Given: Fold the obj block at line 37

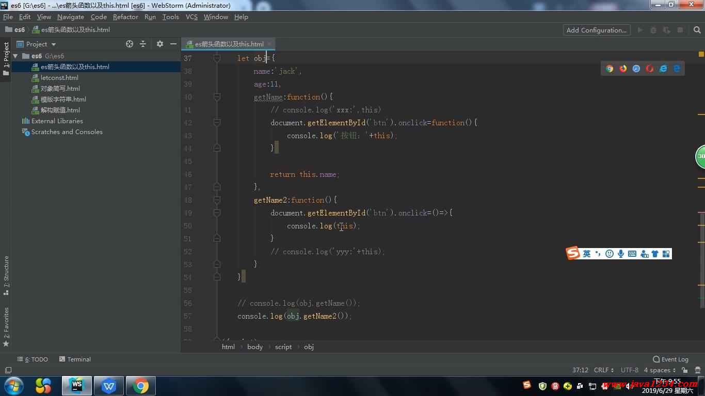Looking at the screenshot, I should [217, 58].
